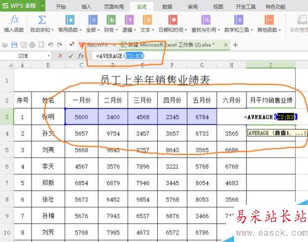The height and width of the screenshot is (242, 308).
Task: Open the WPS application menu dropdown arrow
Action: point(42,6)
